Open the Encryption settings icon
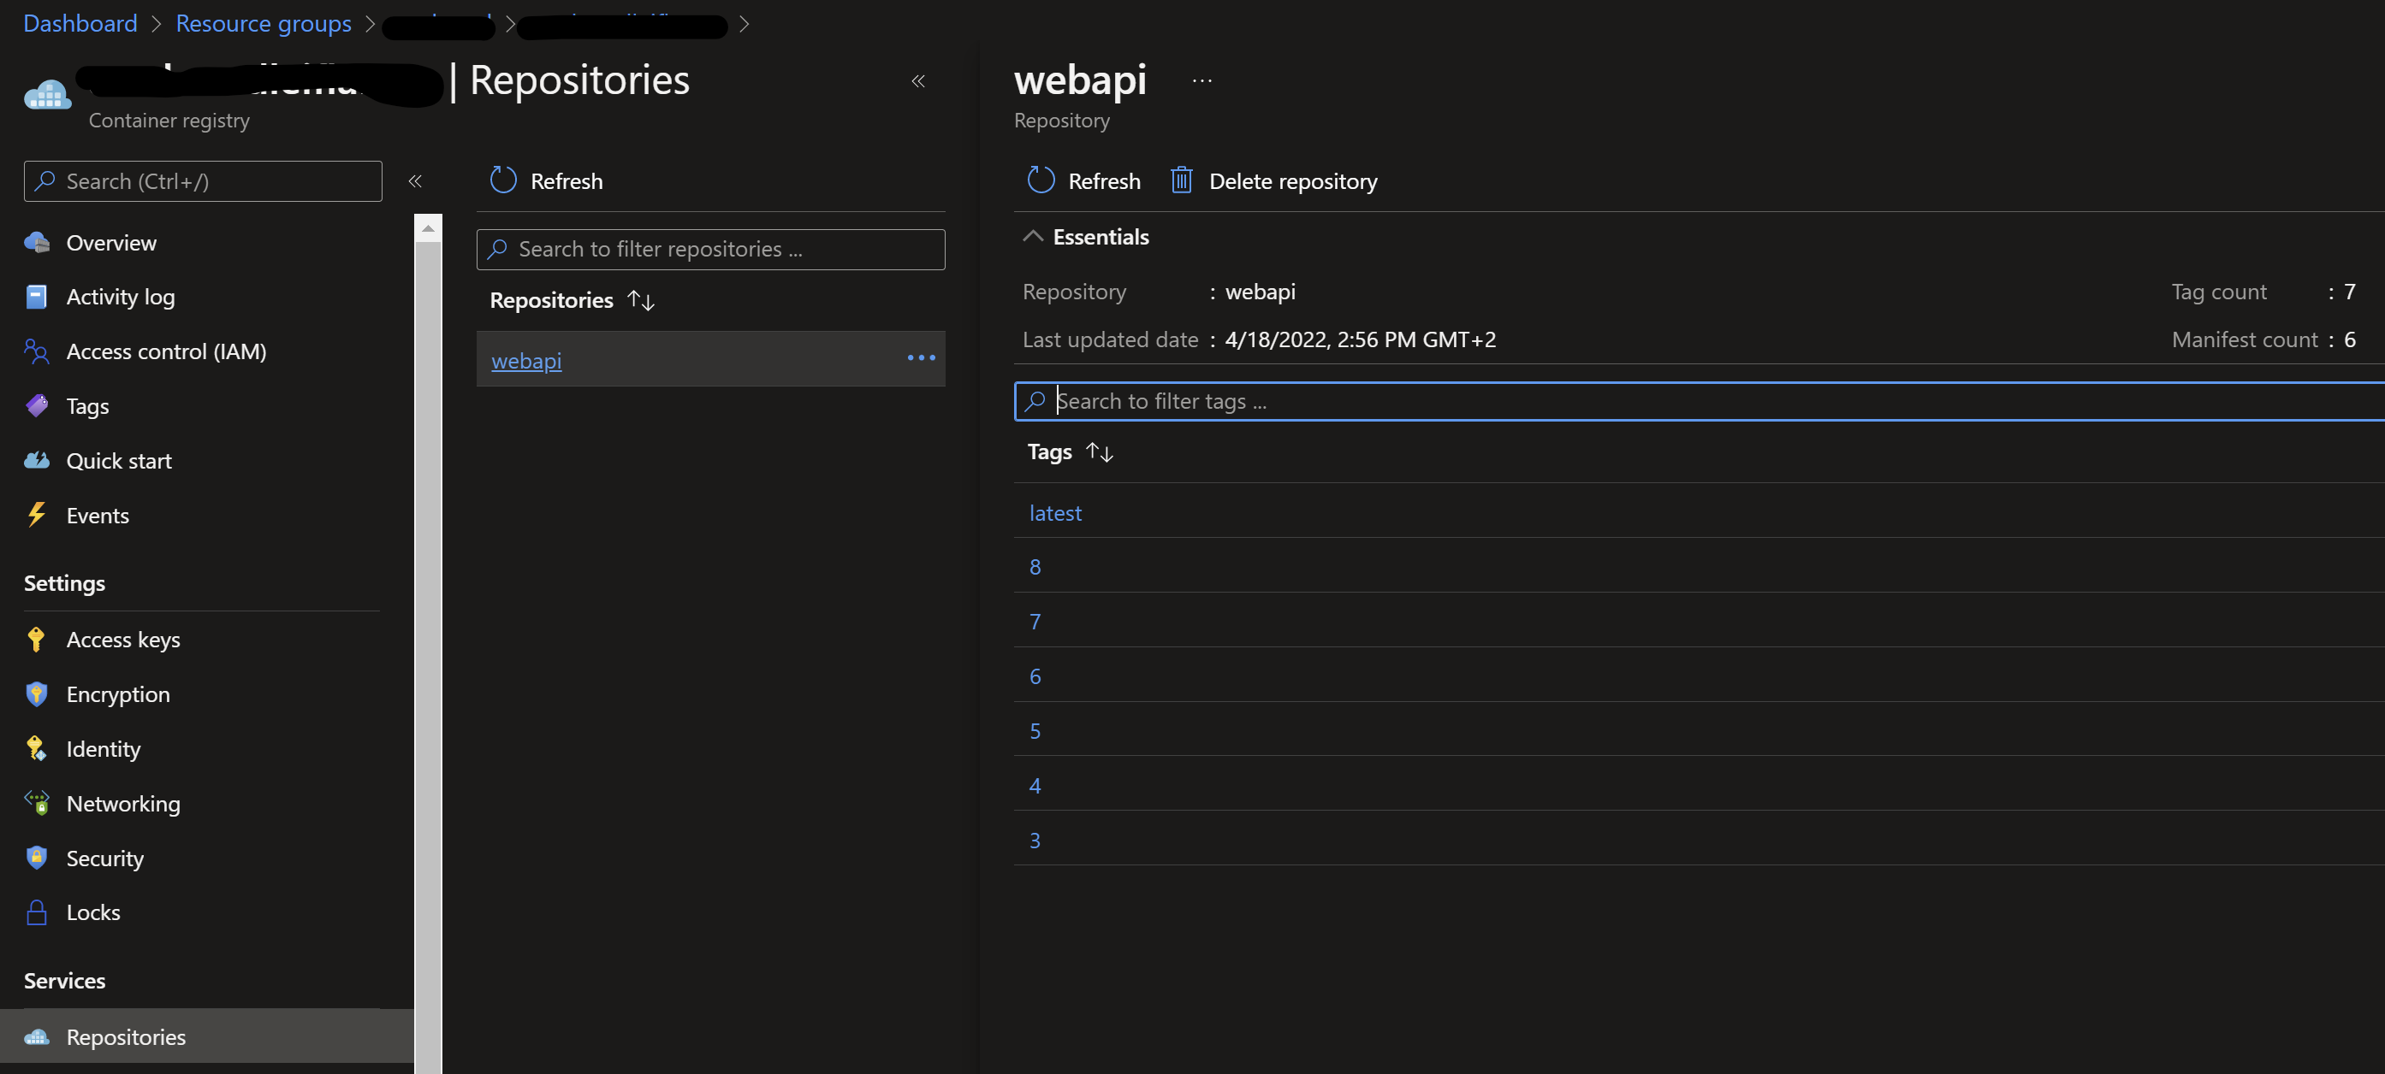 (36, 693)
